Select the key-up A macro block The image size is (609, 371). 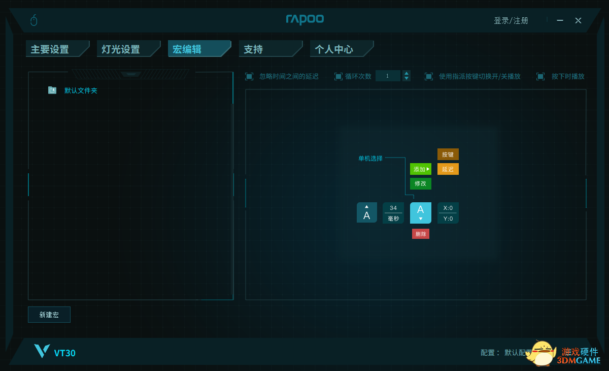coord(367,212)
